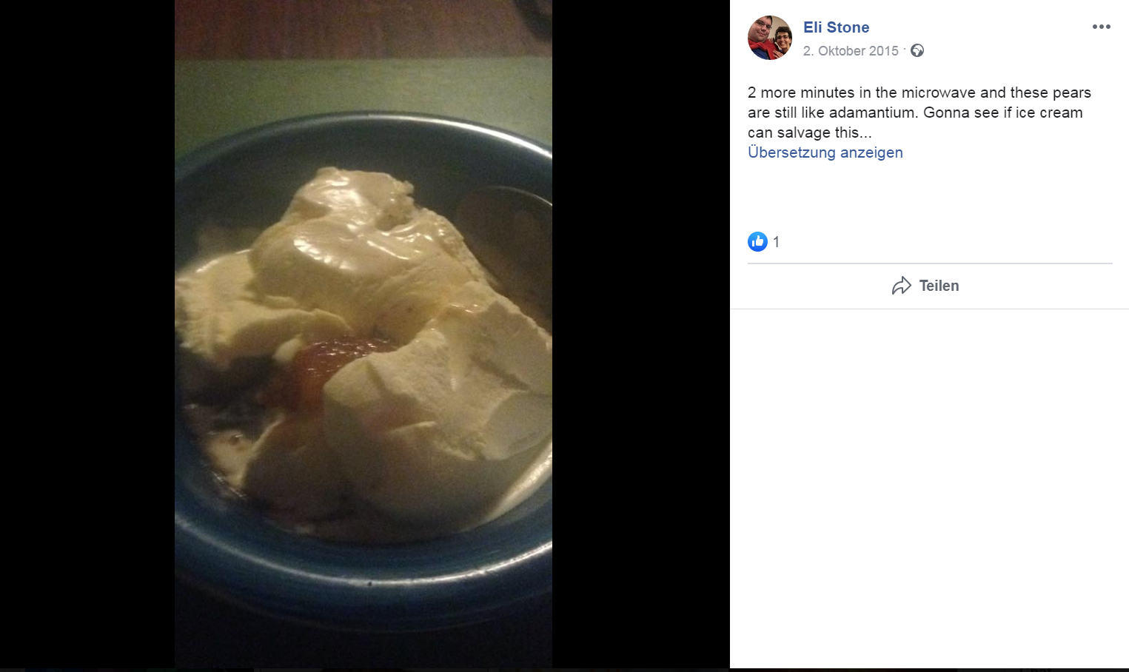Viewport: 1129px width, 672px height.
Task: Click the black area left of the photo
Action: pyautogui.click(x=87, y=335)
